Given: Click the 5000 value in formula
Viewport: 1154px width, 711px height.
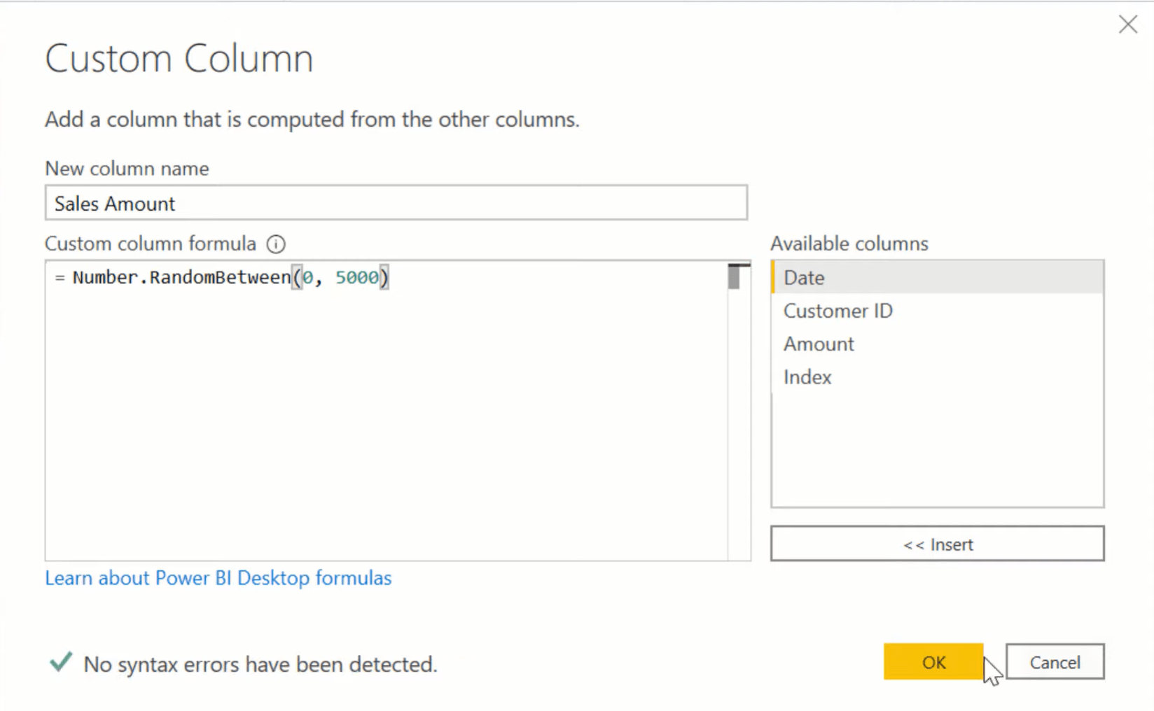Looking at the screenshot, I should [357, 277].
